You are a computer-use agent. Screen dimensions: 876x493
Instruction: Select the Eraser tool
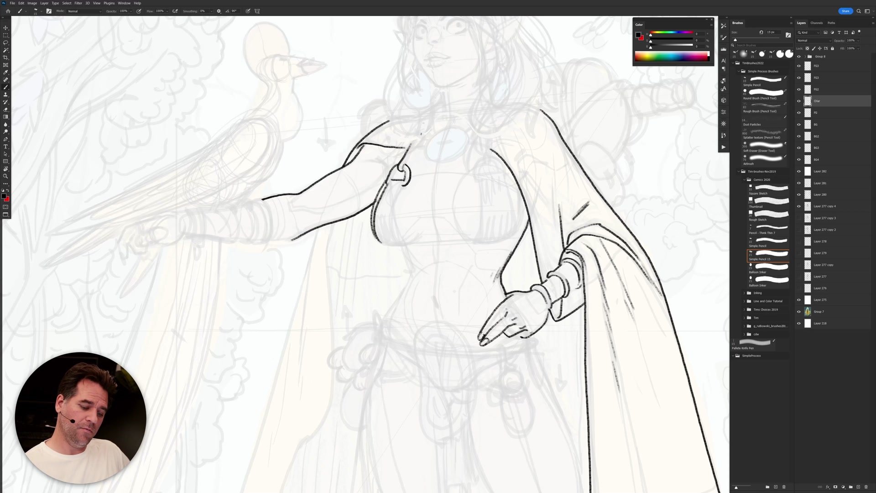[x=5, y=110]
